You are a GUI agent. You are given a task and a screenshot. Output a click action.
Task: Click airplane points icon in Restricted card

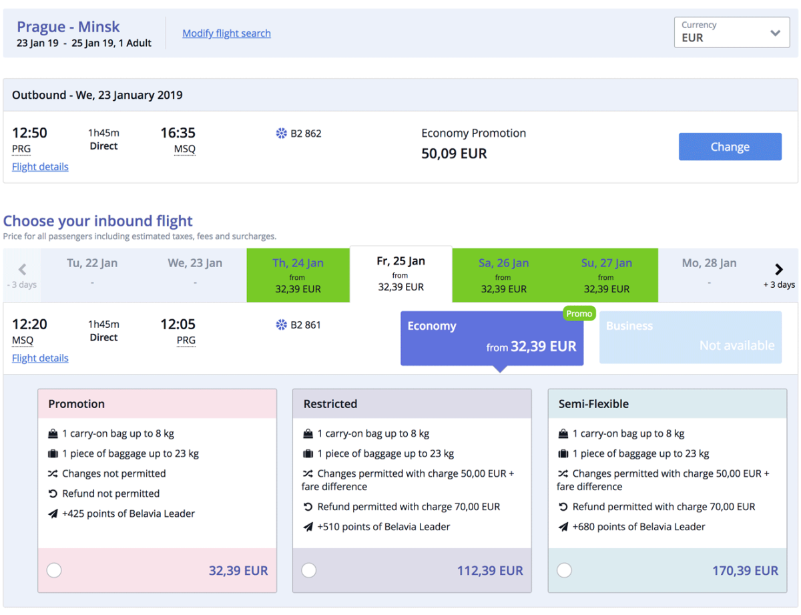pyautogui.click(x=308, y=527)
